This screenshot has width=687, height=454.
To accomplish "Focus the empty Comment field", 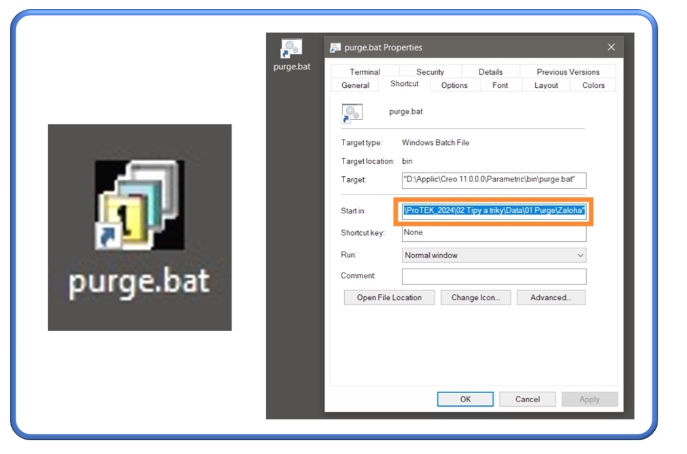I will point(494,276).
